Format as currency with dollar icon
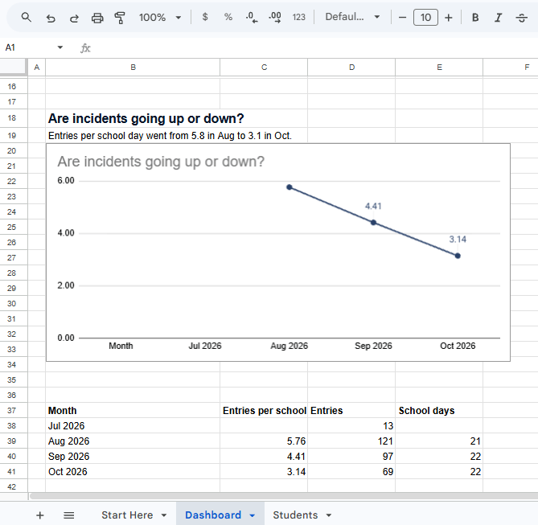538x525 pixels. click(x=205, y=17)
